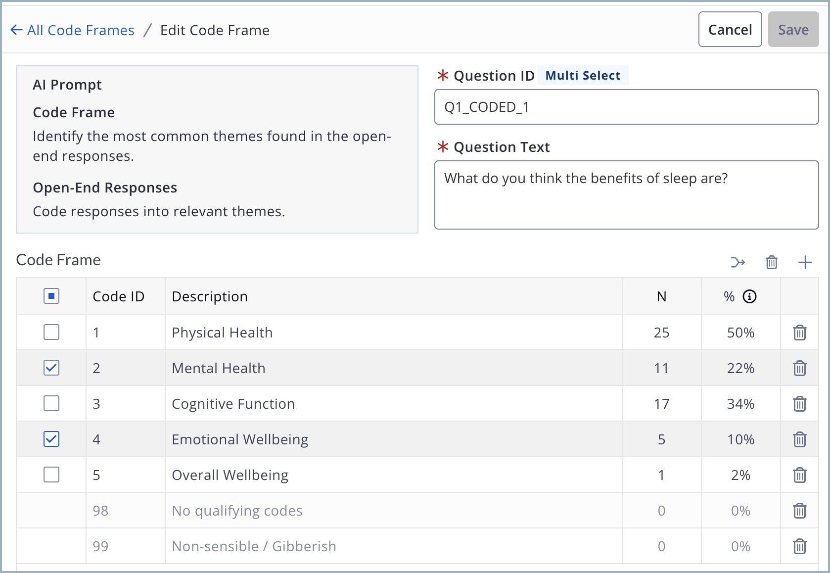Check the Overall Wellbeing checkbox

(51, 475)
